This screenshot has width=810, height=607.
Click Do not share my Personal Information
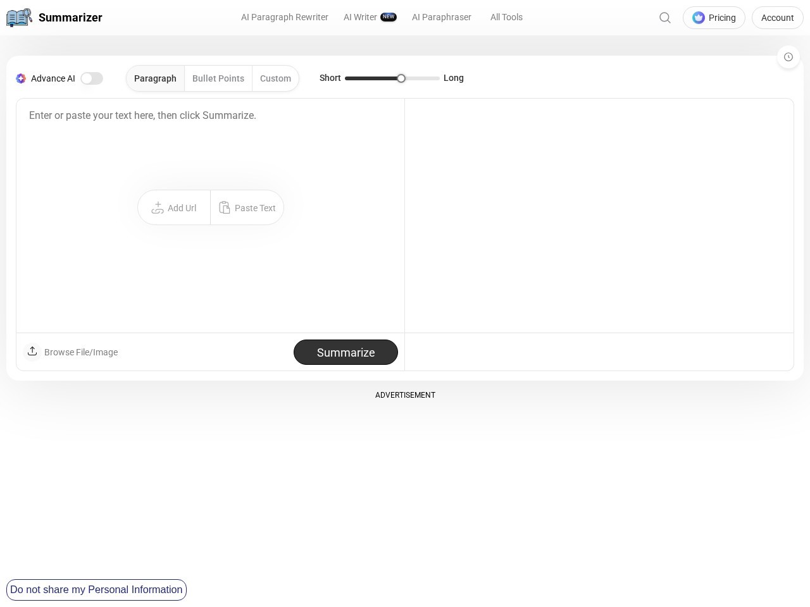coord(96,589)
